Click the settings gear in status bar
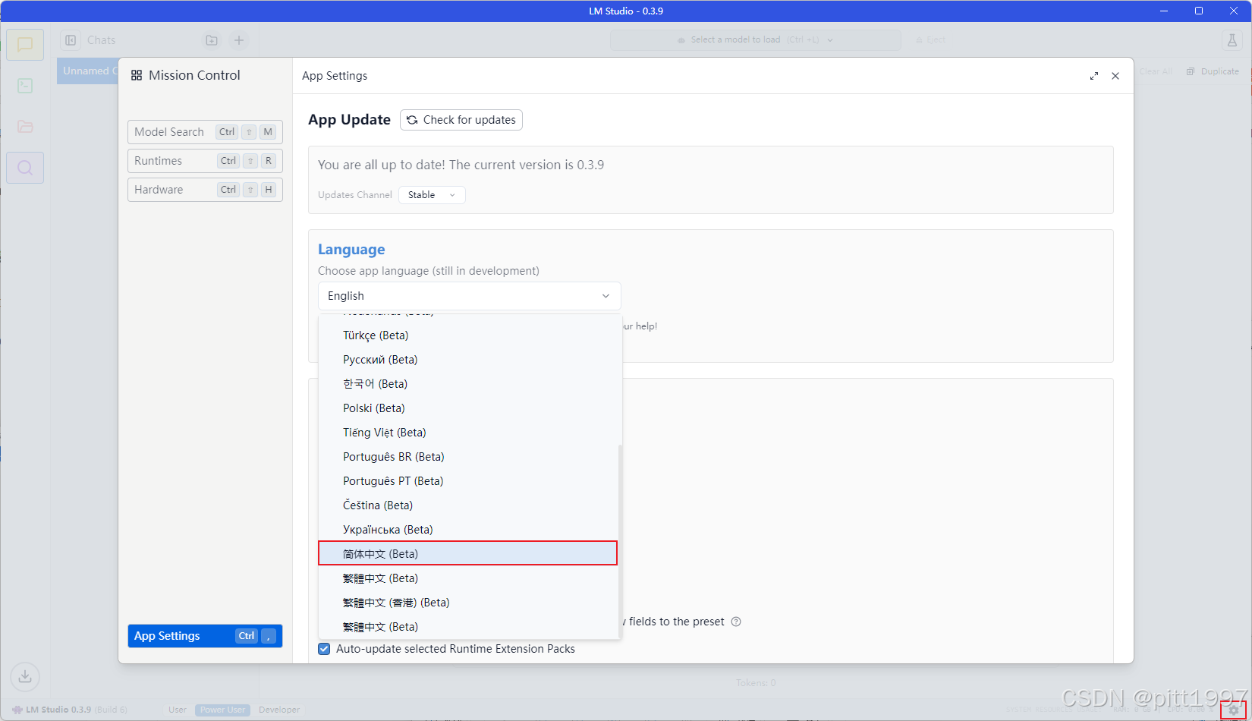The height and width of the screenshot is (721, 1252). [1233, 710]
